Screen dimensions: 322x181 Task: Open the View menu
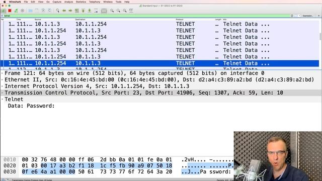pos(41,2)
